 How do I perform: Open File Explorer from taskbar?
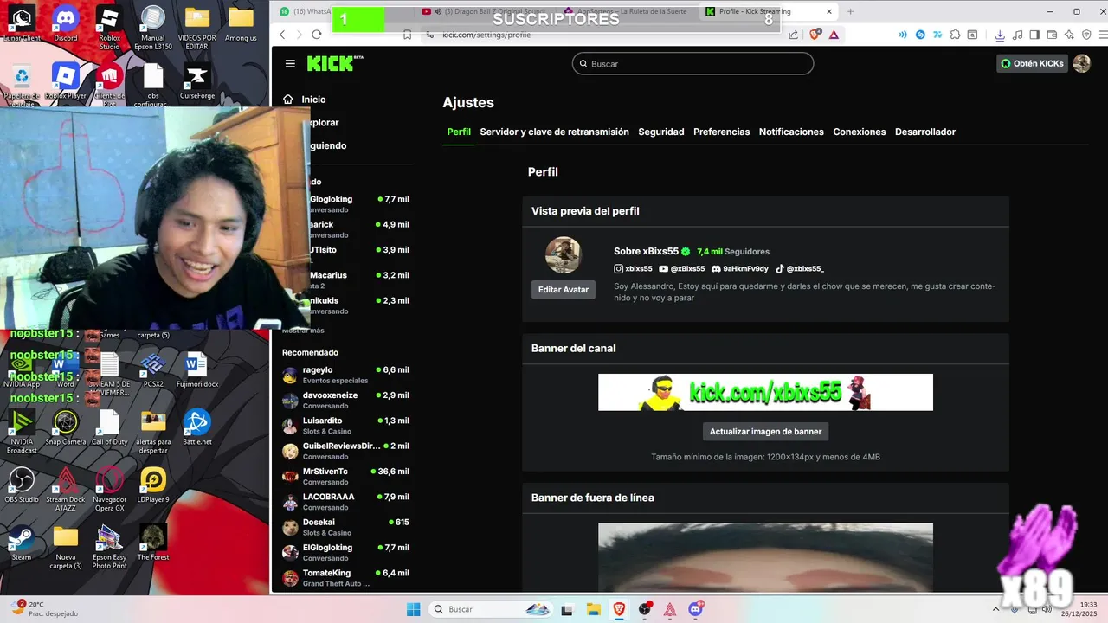(x=592, y=609)
